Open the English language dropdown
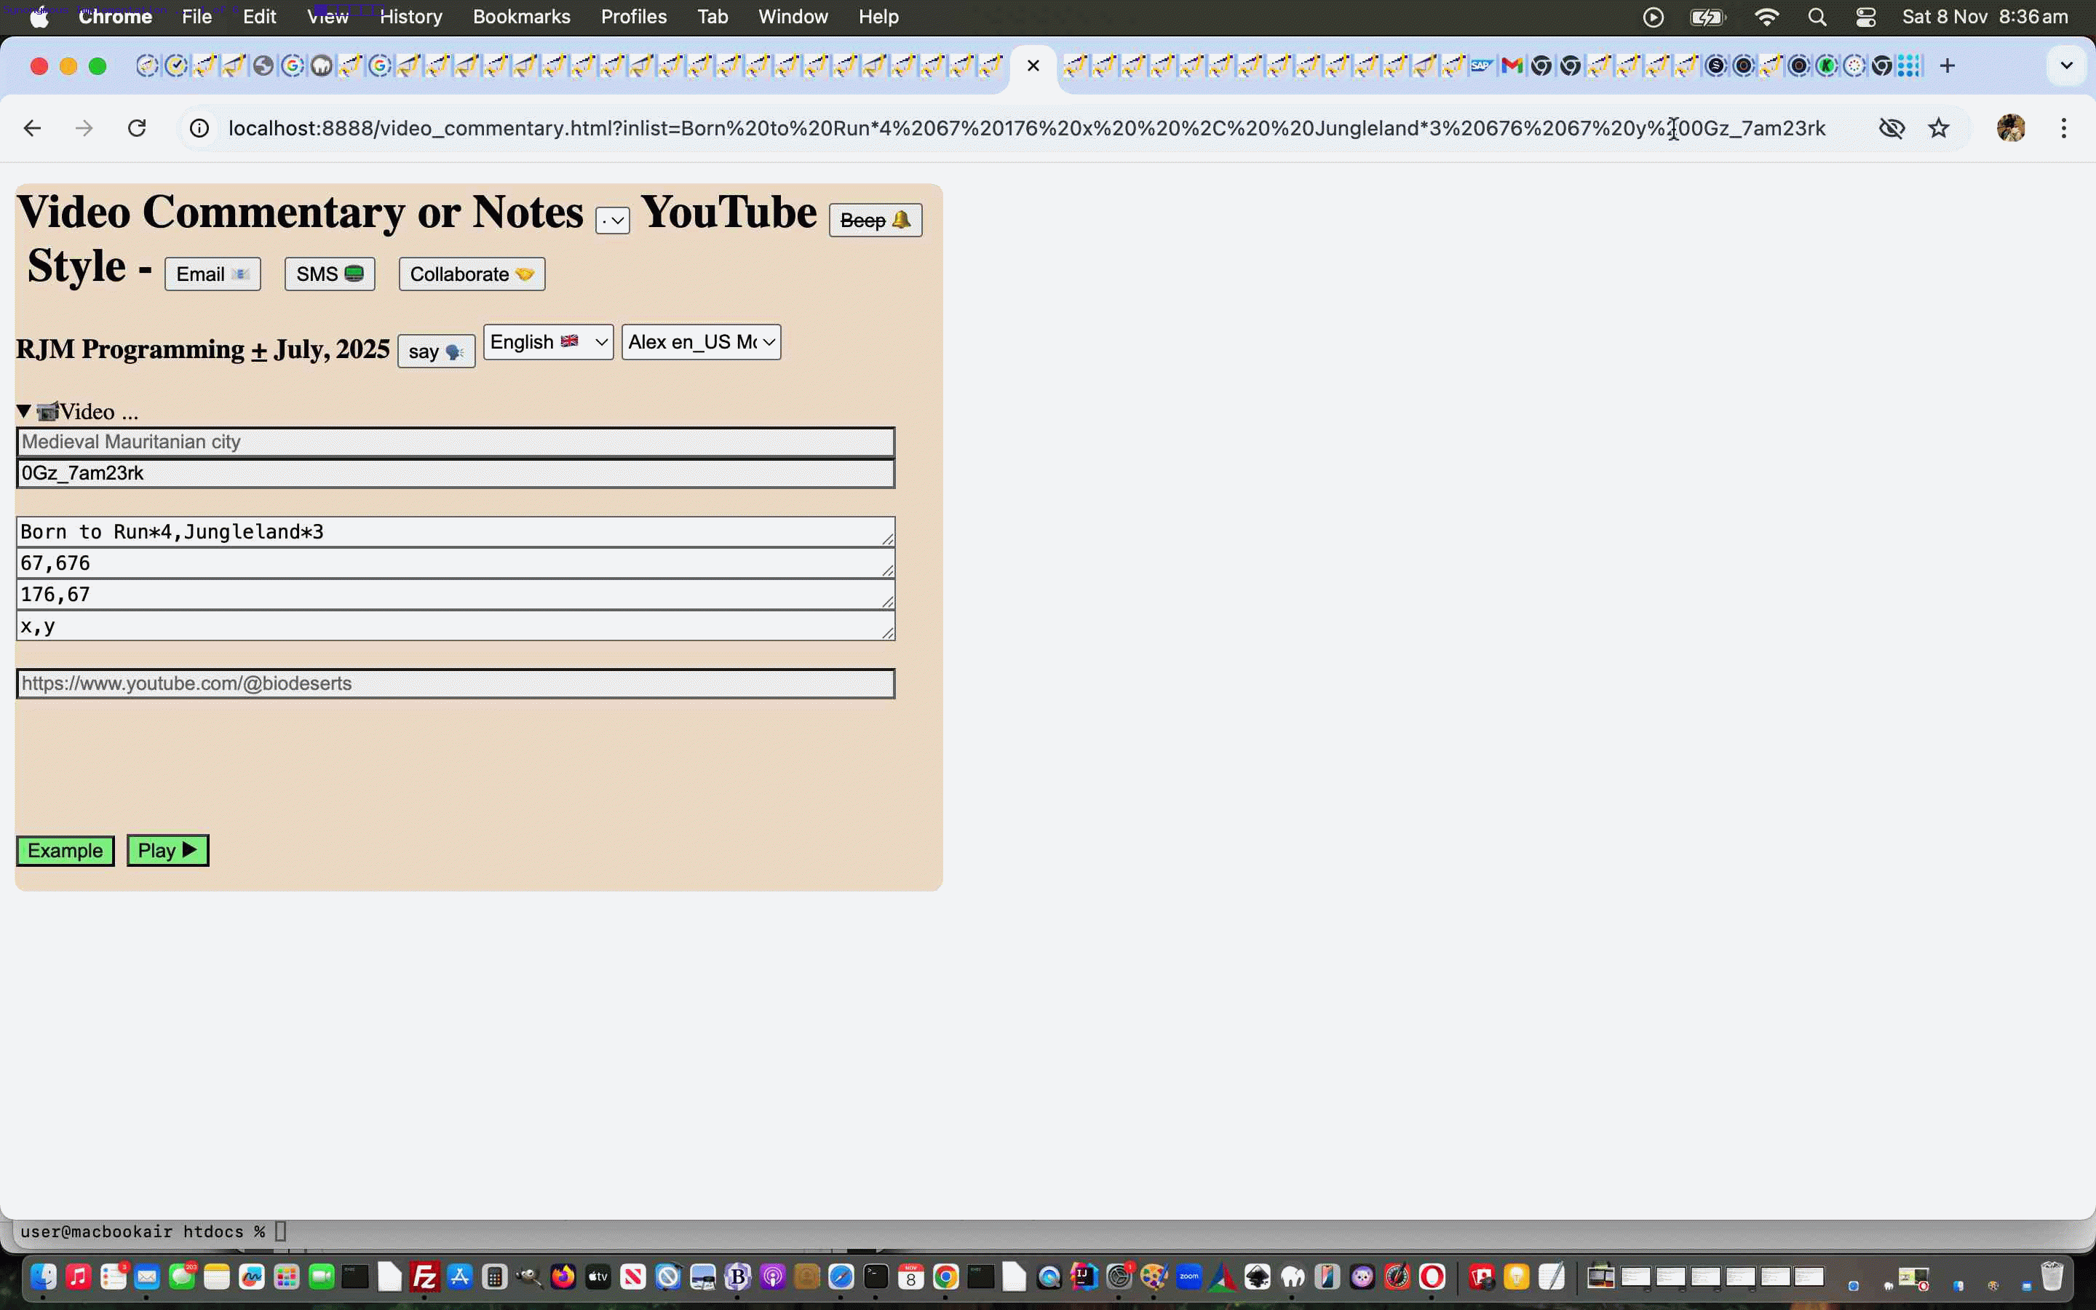 547,341
